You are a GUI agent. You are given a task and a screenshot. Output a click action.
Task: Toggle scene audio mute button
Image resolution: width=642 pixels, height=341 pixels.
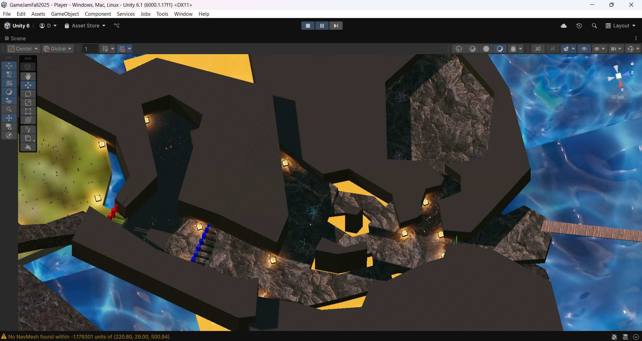point(552,49)
